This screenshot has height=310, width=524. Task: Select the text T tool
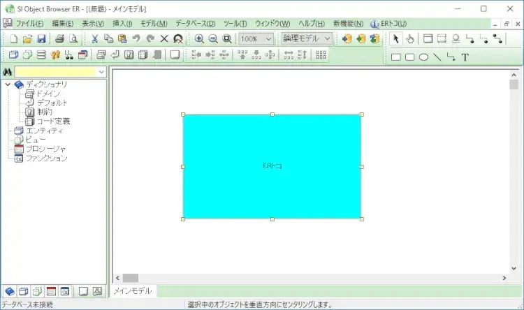point(465,57)
